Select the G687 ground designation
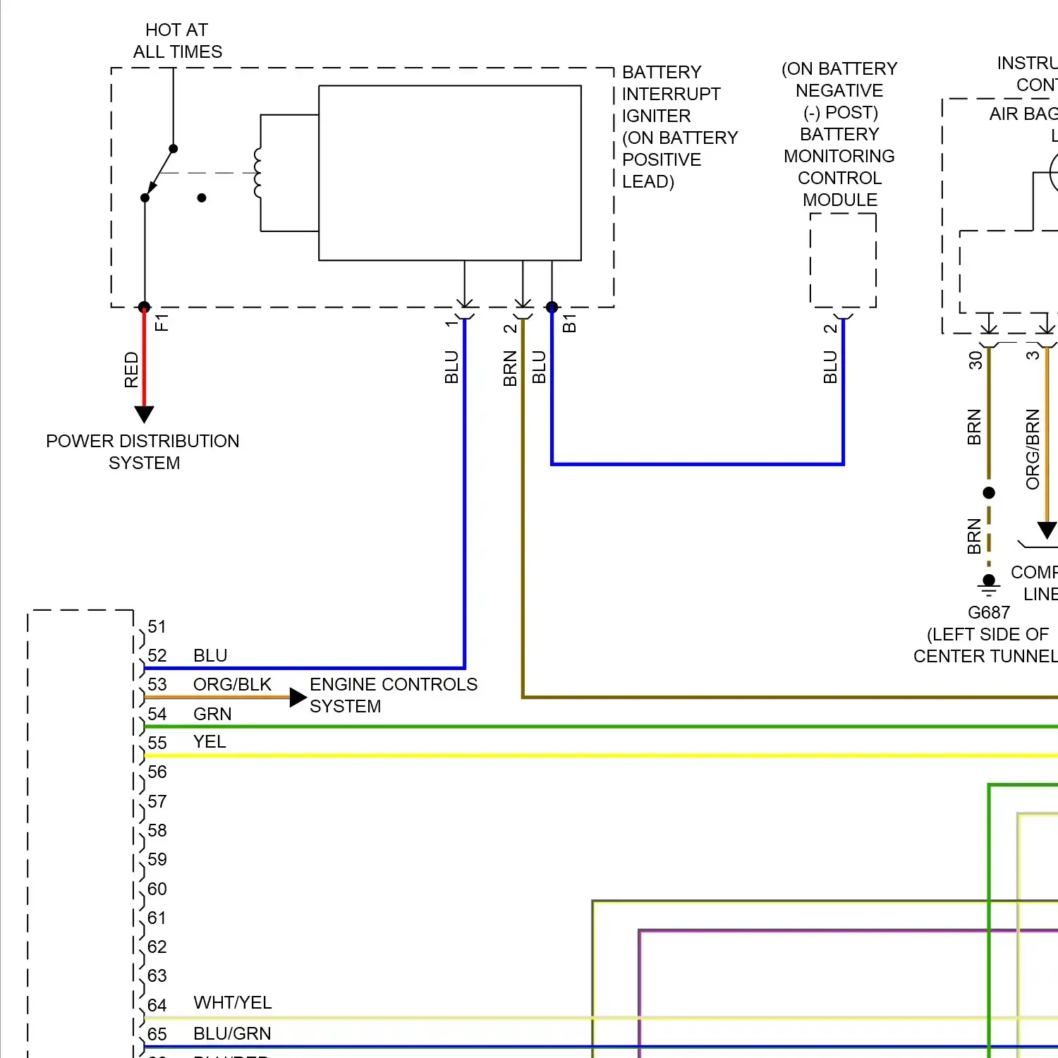1058x1058 pixels. [989, 612]
